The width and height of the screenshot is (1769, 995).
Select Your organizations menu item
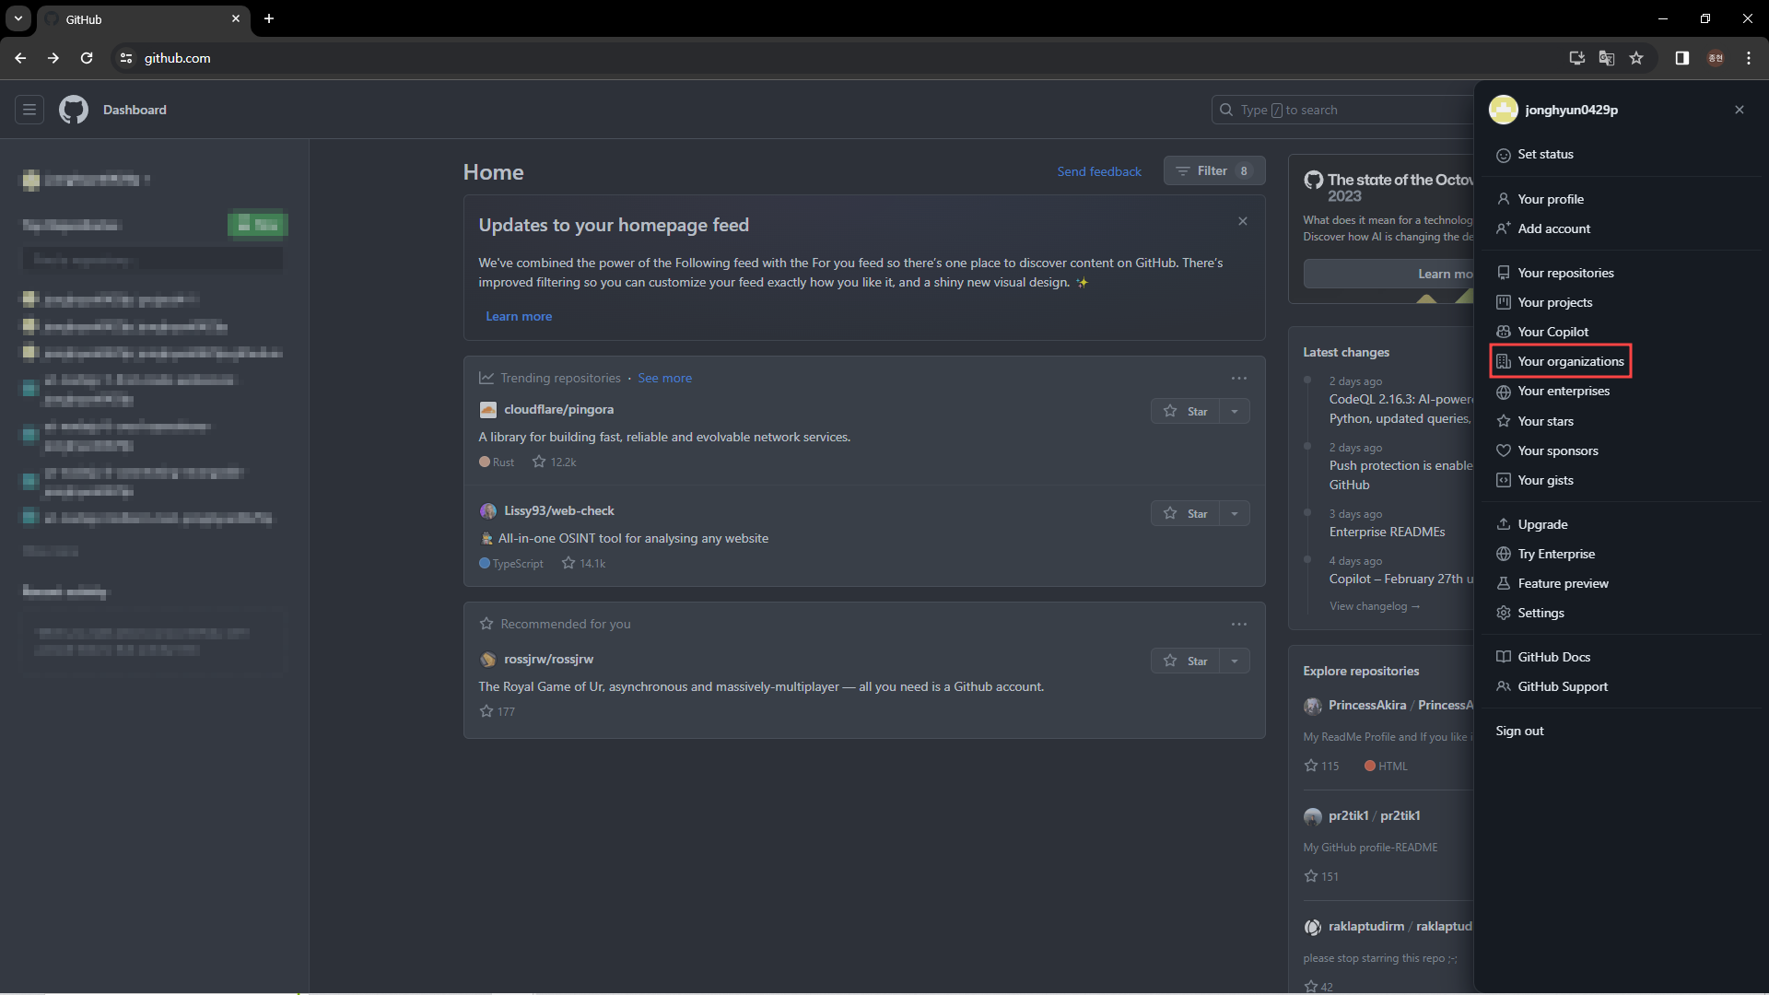pos(1570,361)
